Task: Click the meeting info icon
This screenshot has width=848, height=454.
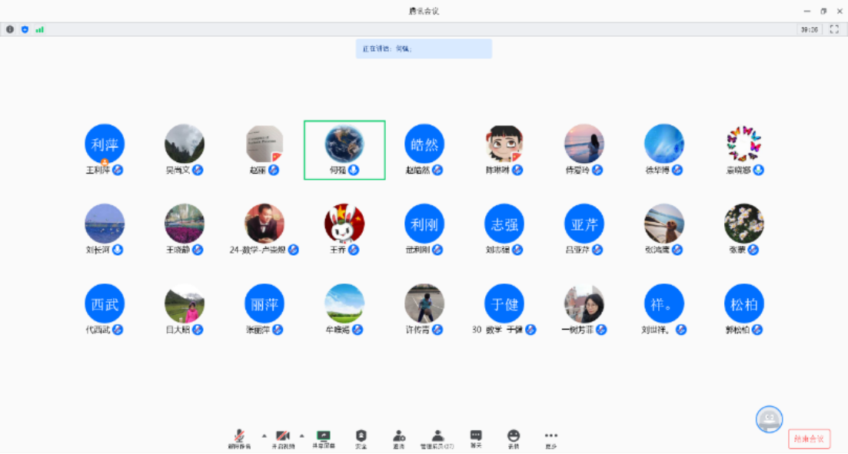Action: click(10, 29)
